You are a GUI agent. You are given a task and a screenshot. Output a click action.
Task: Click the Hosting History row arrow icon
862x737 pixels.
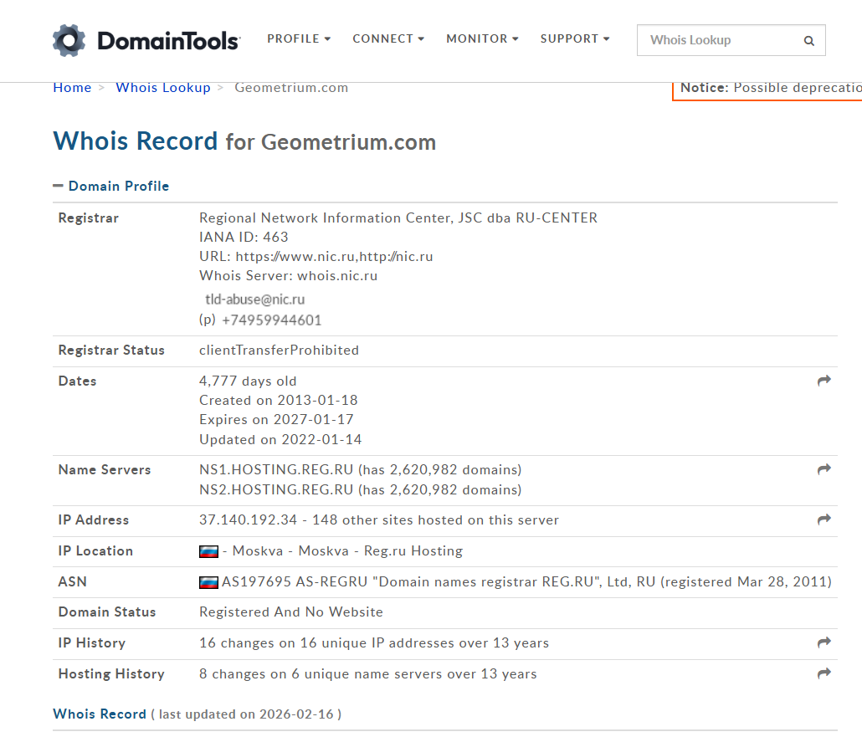pyautogui.click(x=824, y=673)
